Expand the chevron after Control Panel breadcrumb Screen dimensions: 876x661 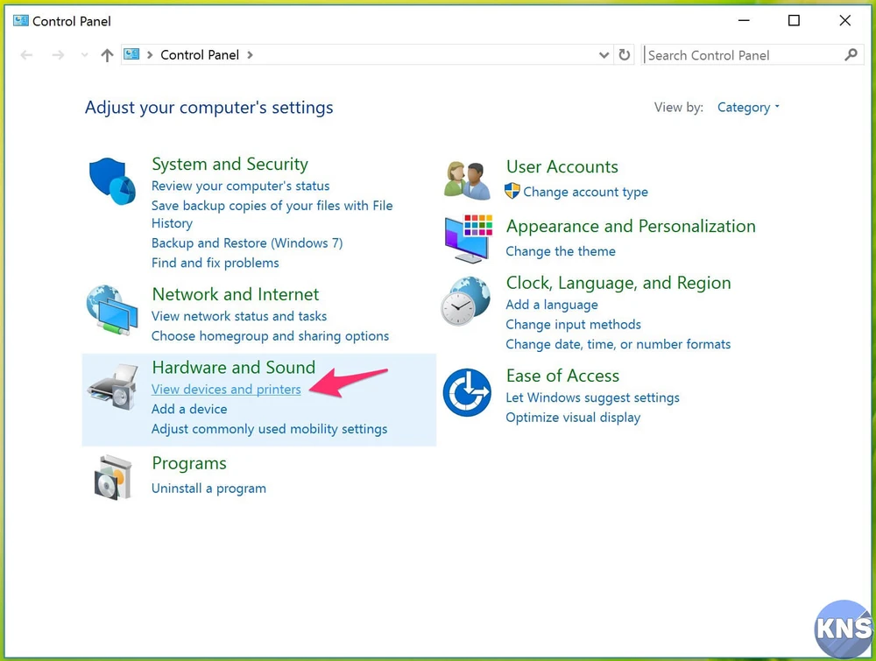click(x=250, y=54)
